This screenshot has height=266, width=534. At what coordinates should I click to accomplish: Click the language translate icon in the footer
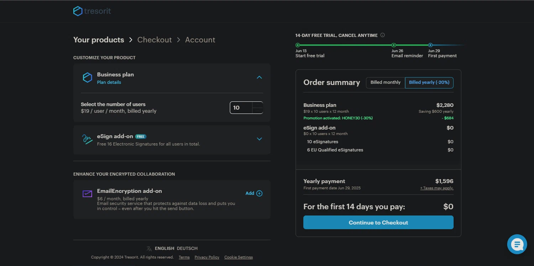coord(149,249)
